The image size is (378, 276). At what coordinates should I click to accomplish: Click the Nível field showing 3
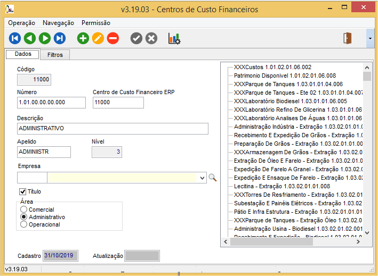[x=107, y=152]
